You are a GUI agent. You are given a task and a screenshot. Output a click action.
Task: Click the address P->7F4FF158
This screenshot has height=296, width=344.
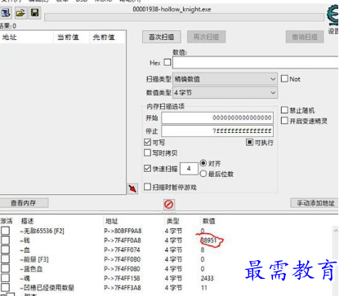click(122, 278)
